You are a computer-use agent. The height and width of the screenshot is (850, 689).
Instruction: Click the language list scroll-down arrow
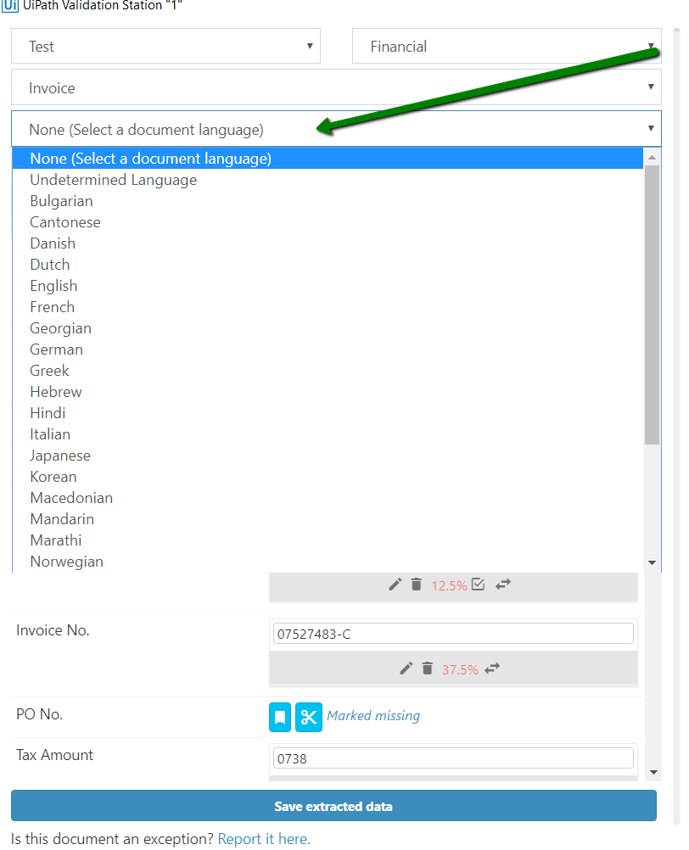(x=652, y=562)
